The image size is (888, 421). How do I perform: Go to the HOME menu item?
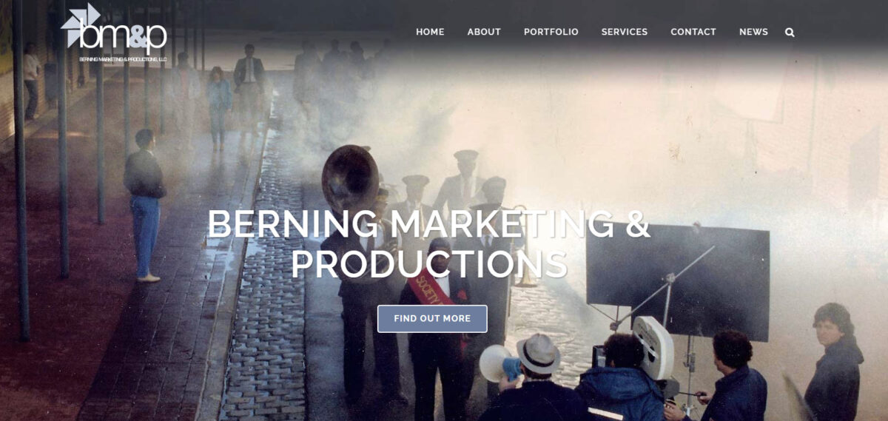(x=430, y=32)
